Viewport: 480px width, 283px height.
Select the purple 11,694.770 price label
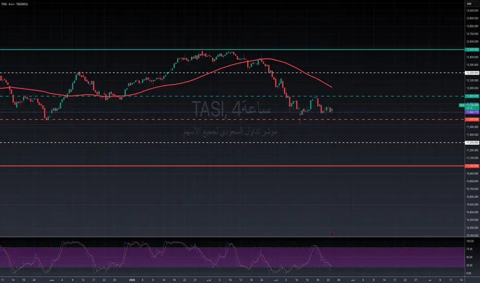click(472, 112)
